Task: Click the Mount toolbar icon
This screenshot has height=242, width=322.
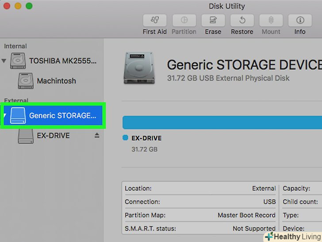Action: [x=271, y=20]
